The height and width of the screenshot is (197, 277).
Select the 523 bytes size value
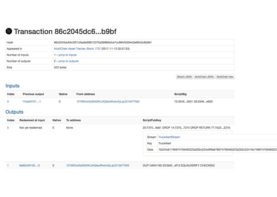60,67
